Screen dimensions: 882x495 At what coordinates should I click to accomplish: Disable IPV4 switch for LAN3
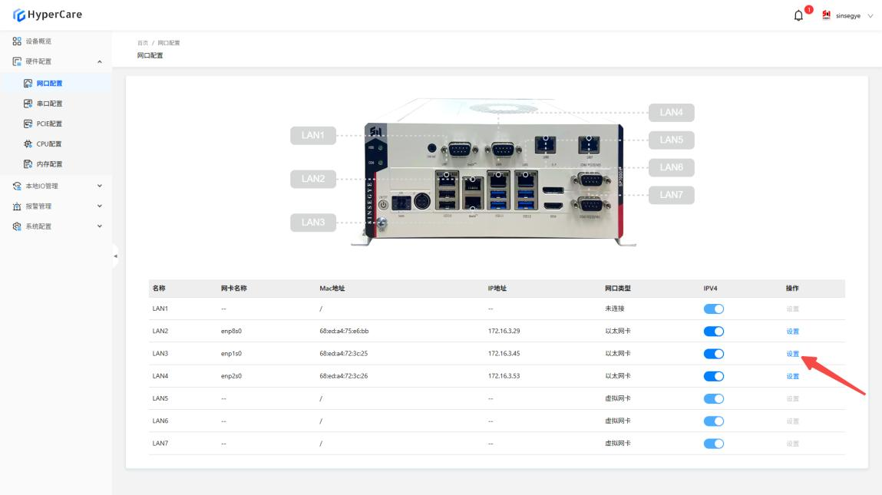pyautogui.click(x=713, y=354)
